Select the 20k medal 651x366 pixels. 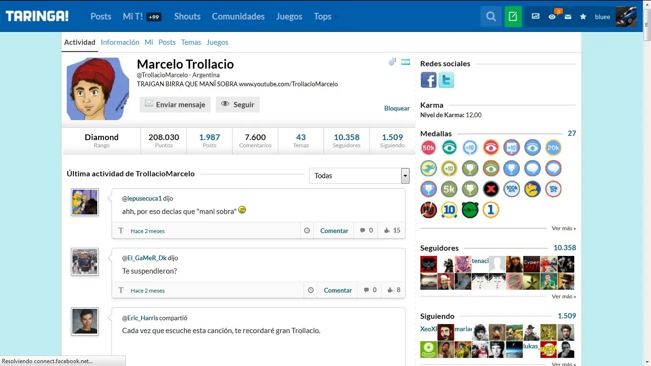click(x=553, y=148)
